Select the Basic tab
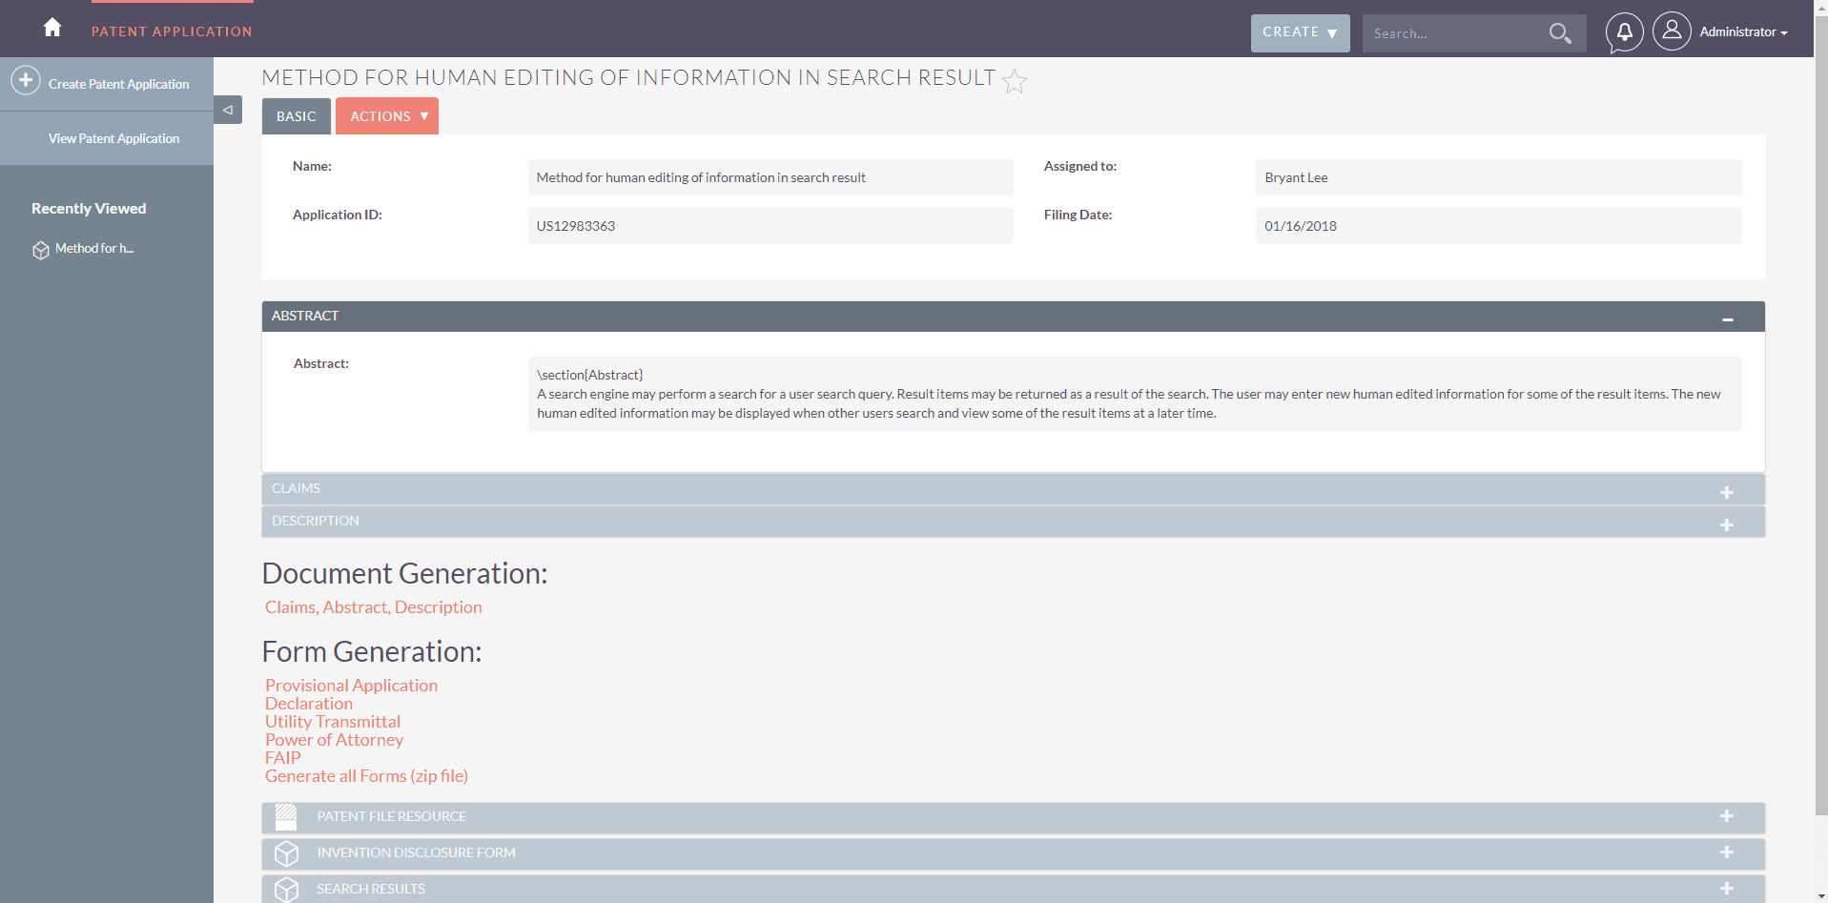This screenshot has width=1828, height=903. coord(296,116)
